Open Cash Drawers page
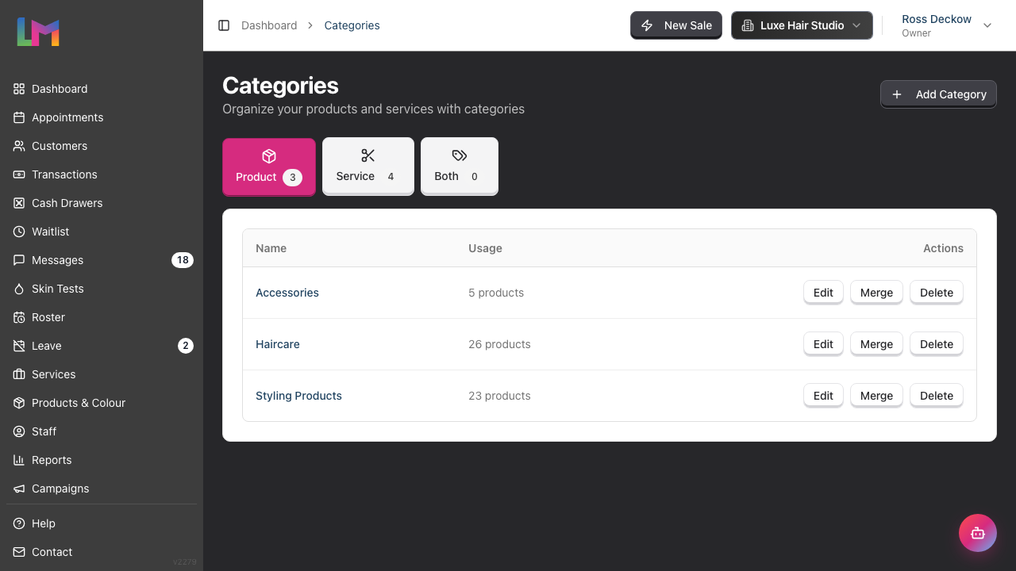This screenshot has height=571, width=1016. (102, 203)
